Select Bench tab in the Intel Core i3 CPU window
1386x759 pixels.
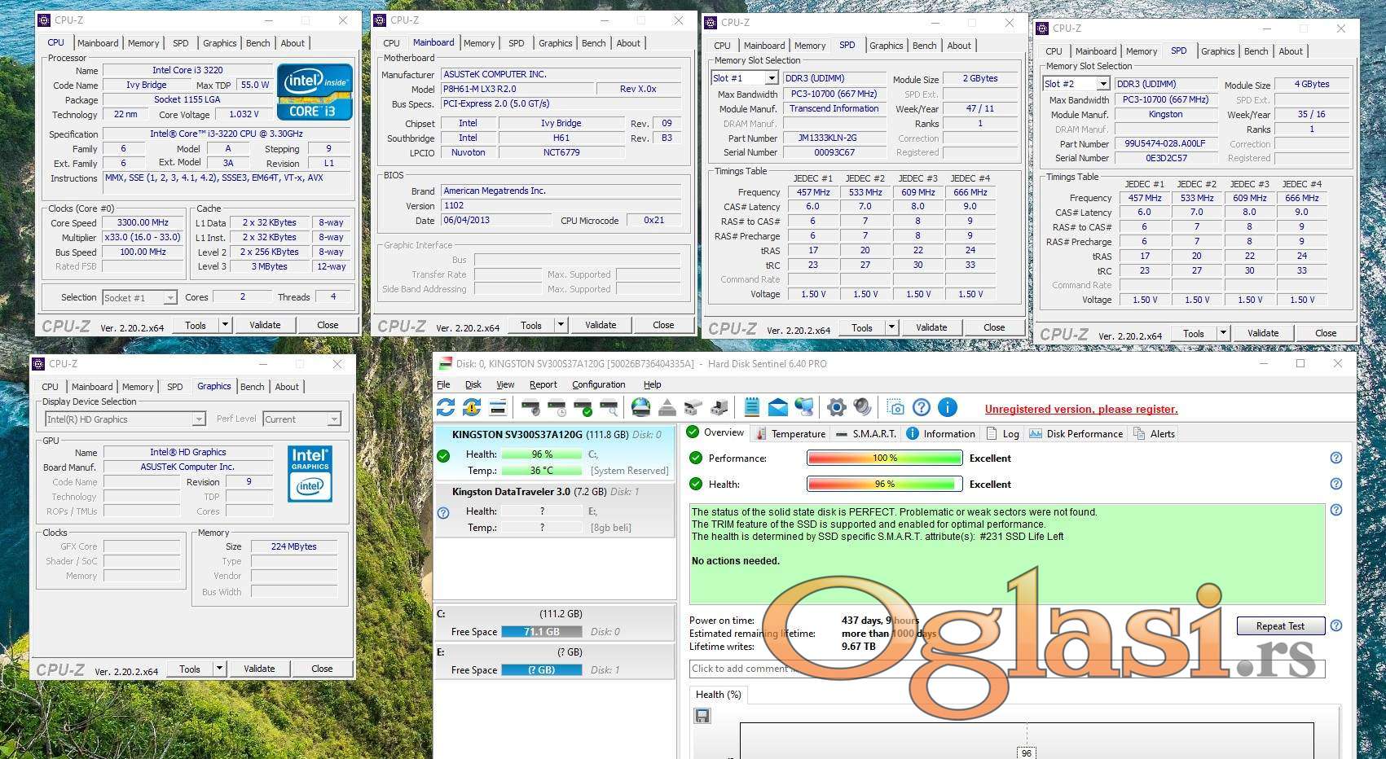tap(258, 43)
